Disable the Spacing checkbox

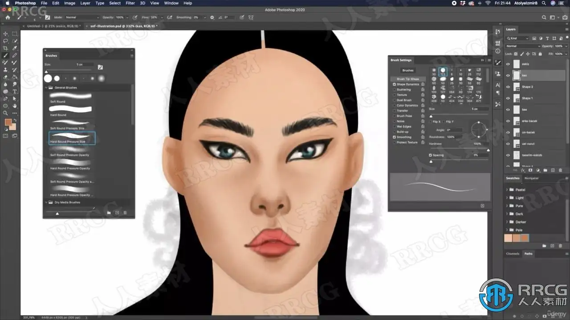430,155
